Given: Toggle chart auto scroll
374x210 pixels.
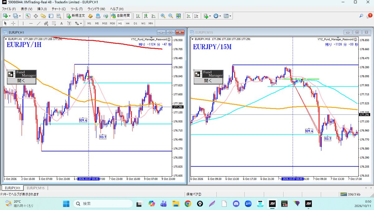Looking at the screenshot, I should [188, 16].
